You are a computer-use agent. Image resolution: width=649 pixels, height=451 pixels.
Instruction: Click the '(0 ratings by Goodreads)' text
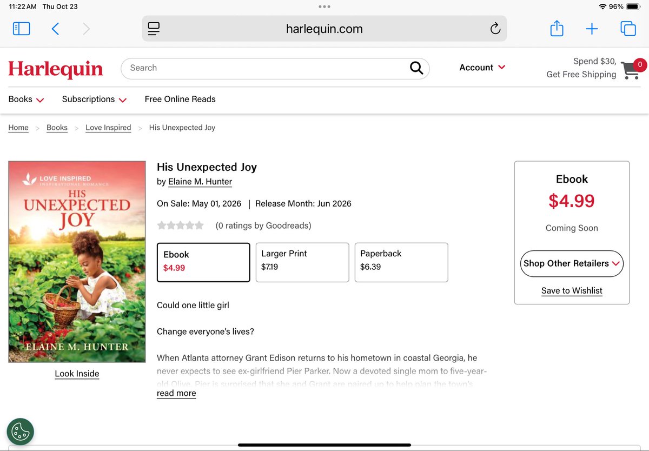[263, 225]
